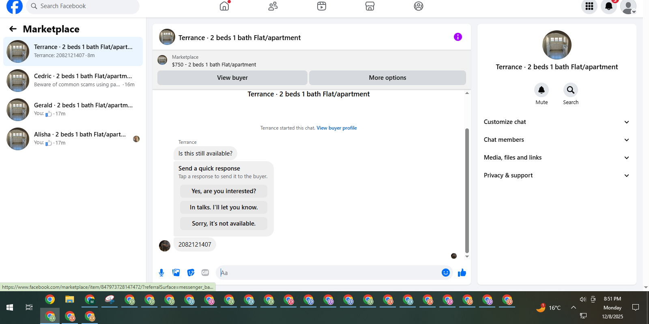Click the chat scrollbar down arrow
The image size is (649, 324).
tap(467, 256)
